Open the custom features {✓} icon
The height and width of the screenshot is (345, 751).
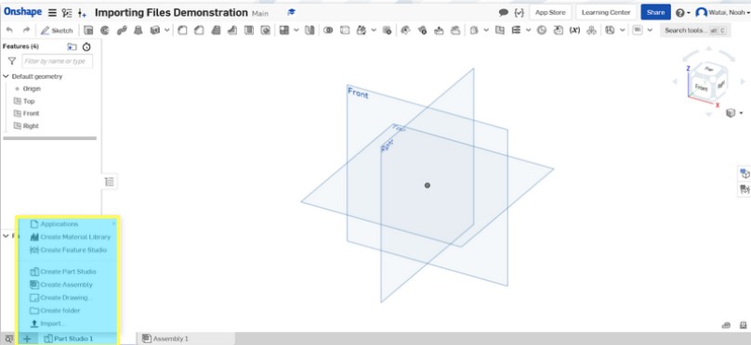click(x=519, y=12)
